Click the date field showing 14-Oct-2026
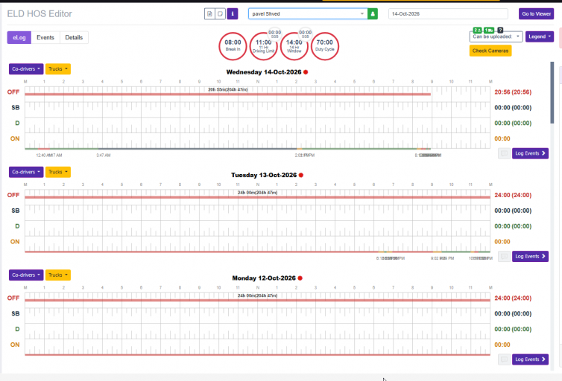The image size is (562, 381). pyautogui.click(x=448, y=14)
